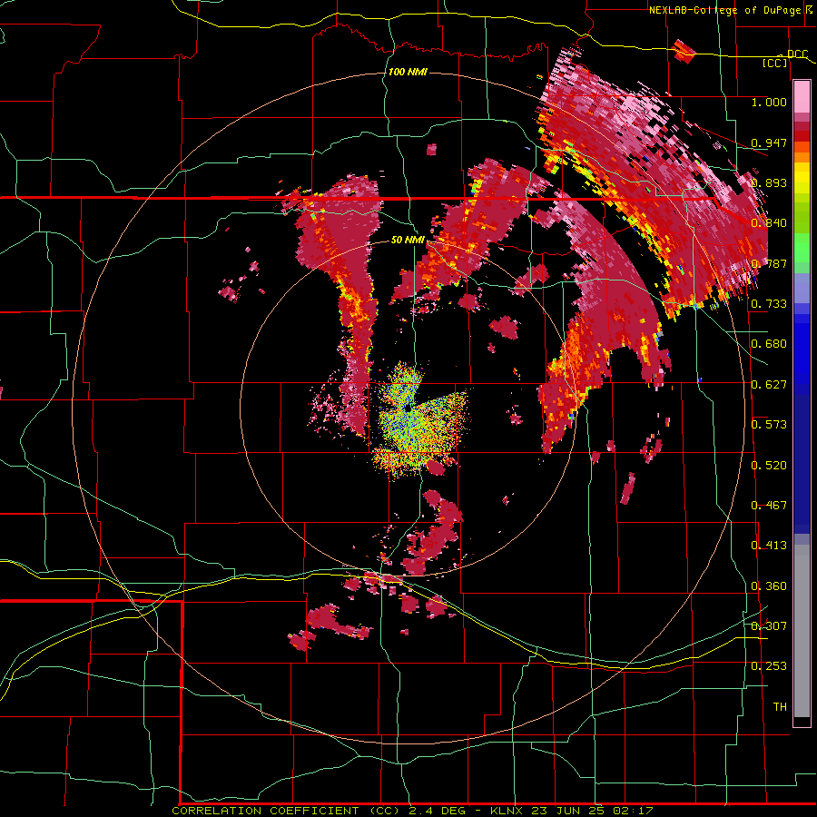Screen dimensions: 817x817
Task: Select the 0.947 scale value
Action: point(769,143)
